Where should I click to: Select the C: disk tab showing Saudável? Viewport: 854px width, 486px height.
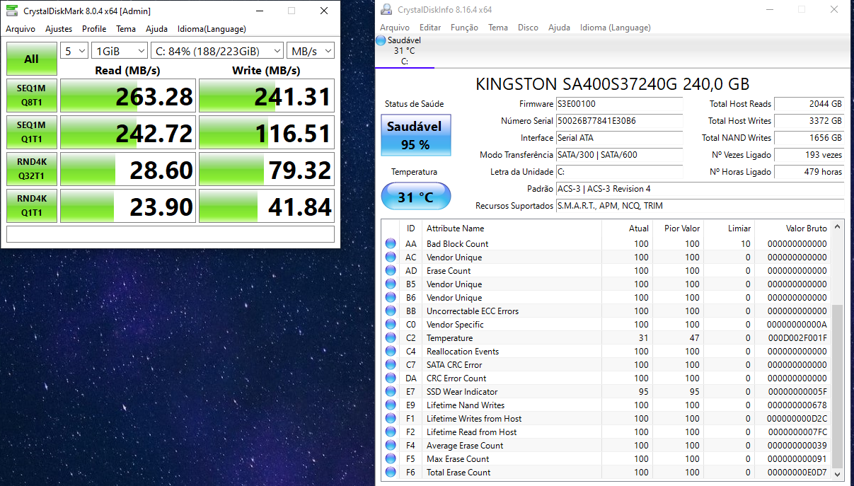[405, 50]
